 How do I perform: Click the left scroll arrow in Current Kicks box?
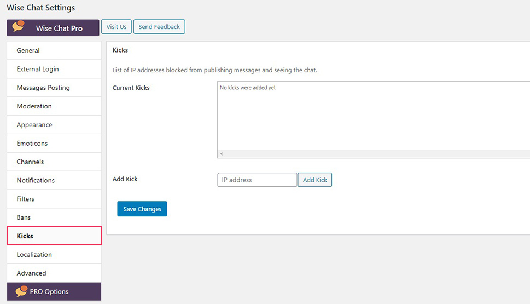tap(222, 154)
